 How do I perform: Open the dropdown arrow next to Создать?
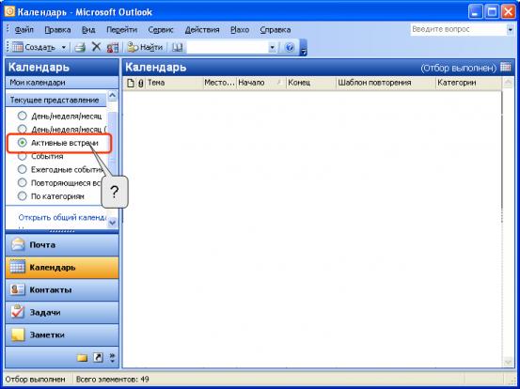tap(64, 47)
